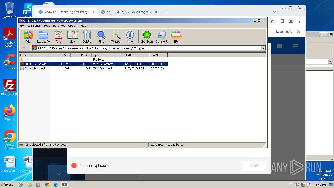The image size is (334, 188).
Task: Click the SFX conversion icon
Action: [x=176, y=37]
